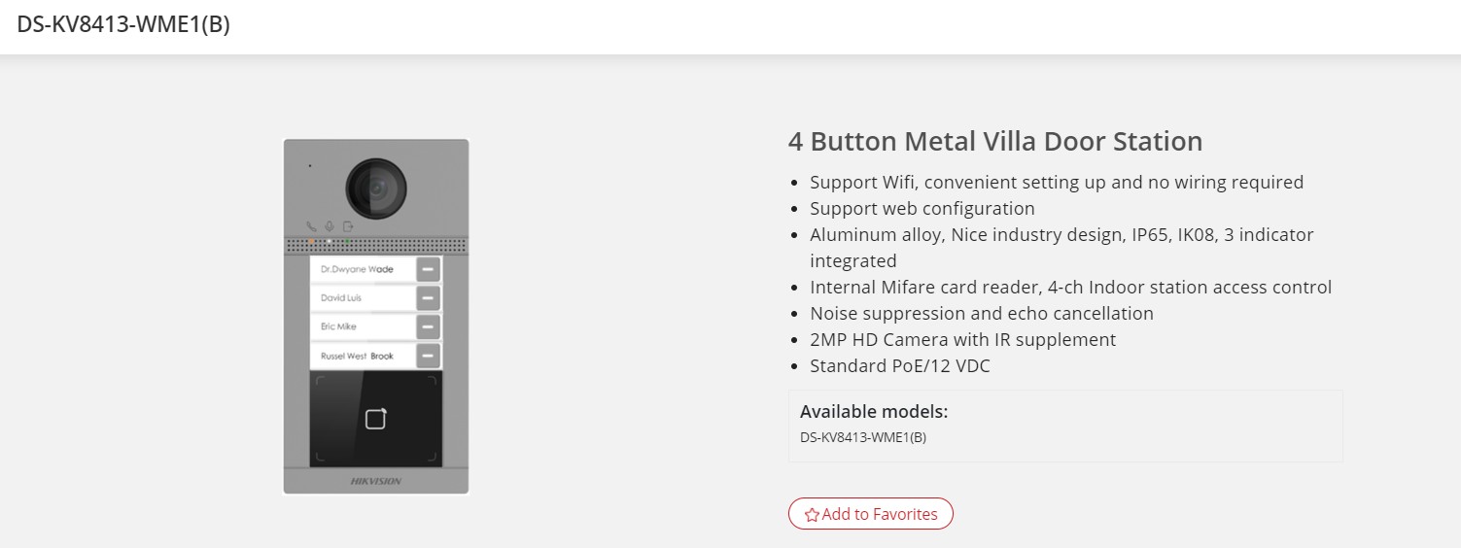Click the 4 Button Metal Villa Door Station heading
This screenshot has width=1461, height=548.
tap(995, 142)
